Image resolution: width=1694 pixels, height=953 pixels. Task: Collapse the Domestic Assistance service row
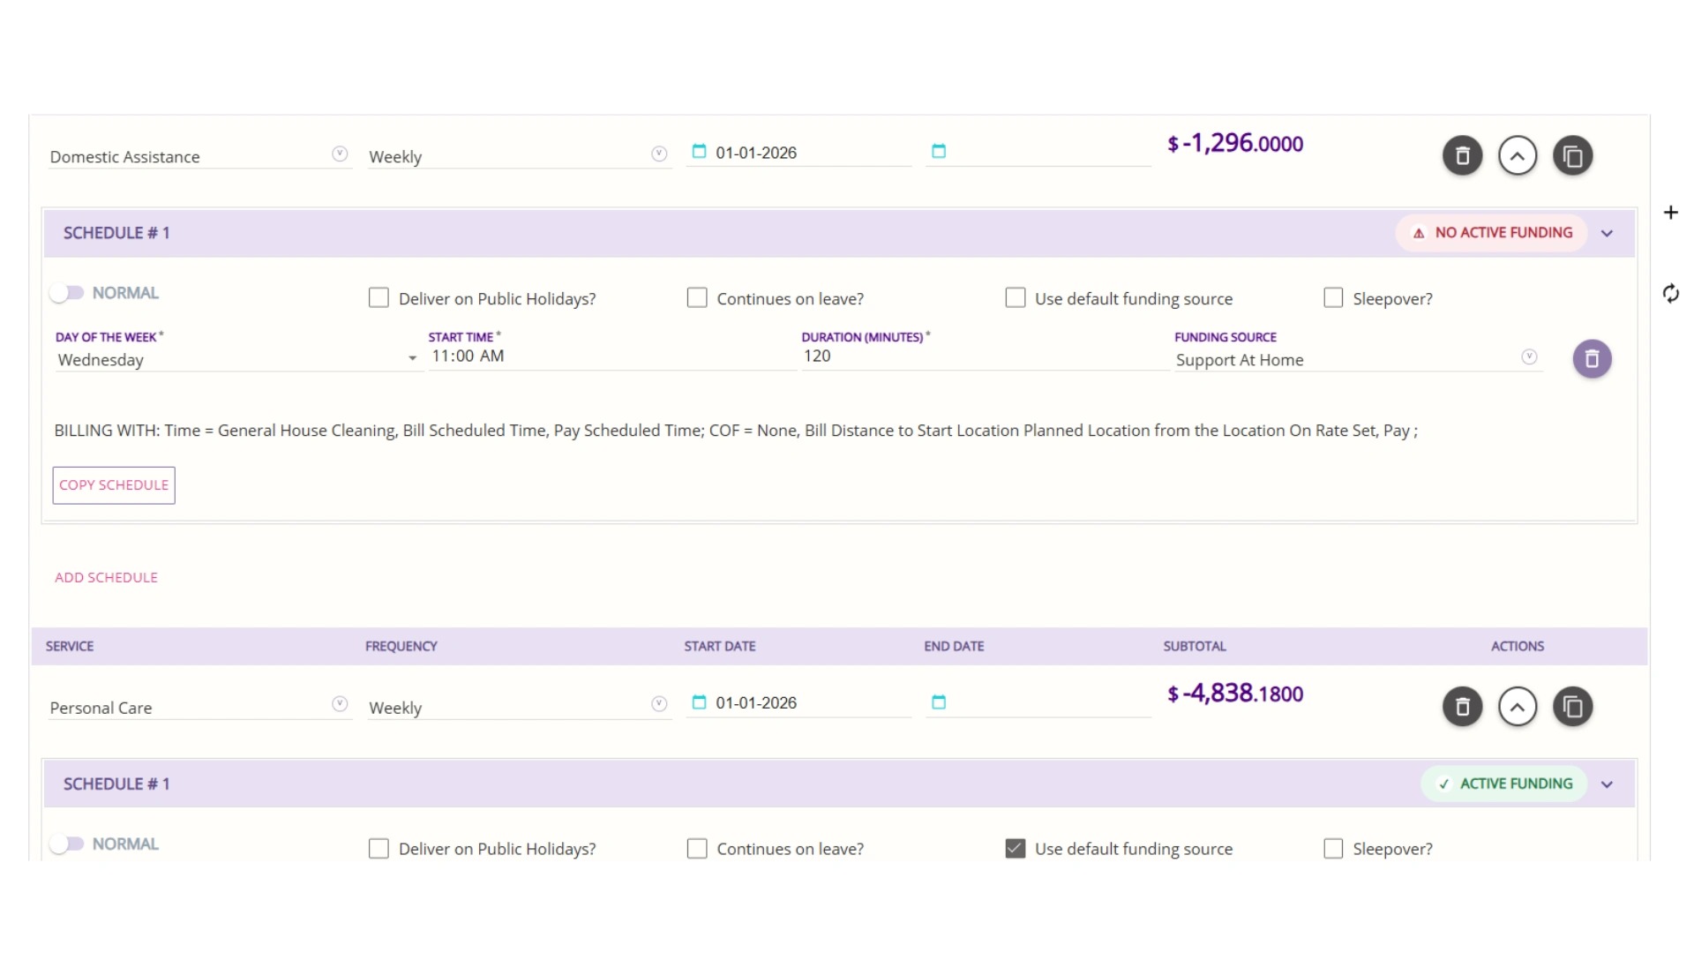coord(1518,156)
